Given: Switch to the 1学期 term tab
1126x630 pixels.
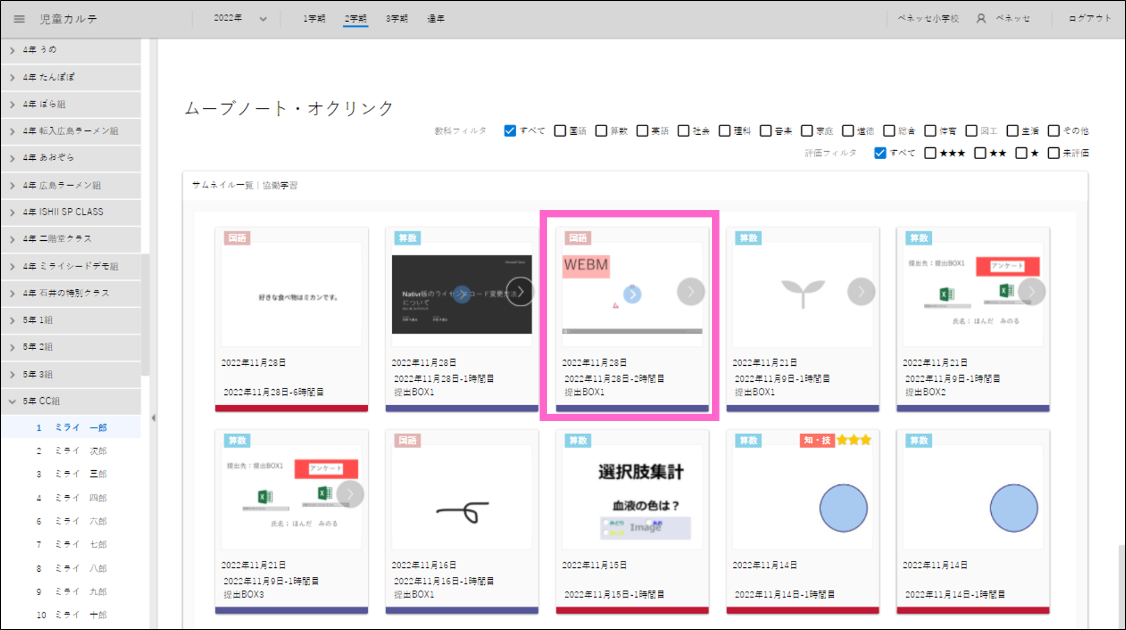Looking at the screenshot, I should pyautogui.click(x=314, y=19).
